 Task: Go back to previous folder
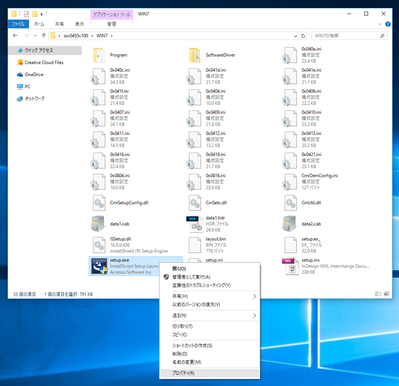(x=15, y=36)
